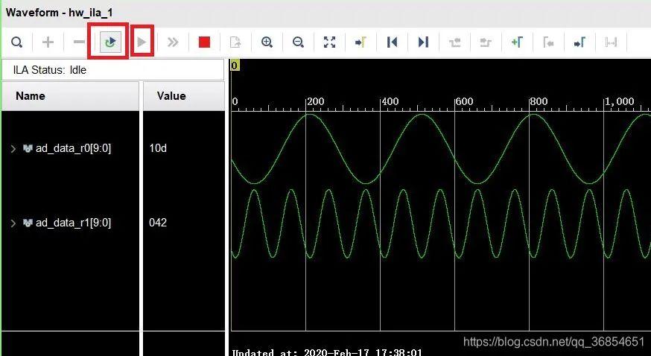
Task: Zoom in on the waveform
Action: pyautogui.click(x=267, y=42)
